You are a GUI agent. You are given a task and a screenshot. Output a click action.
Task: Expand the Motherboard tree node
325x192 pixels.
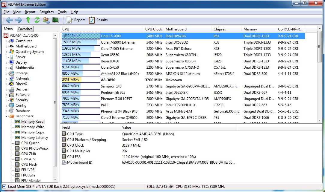coord(6,47)
